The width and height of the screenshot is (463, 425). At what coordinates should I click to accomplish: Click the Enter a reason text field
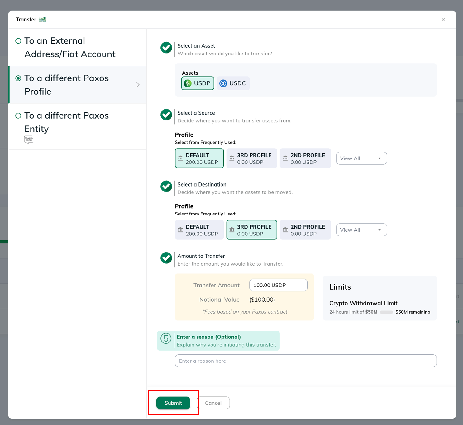pyautogui.click(x=306, y=361)
